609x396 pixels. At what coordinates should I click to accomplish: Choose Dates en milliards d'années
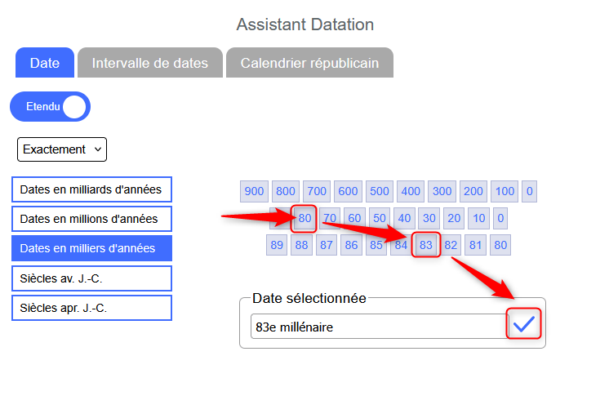(x=91, y=189)
